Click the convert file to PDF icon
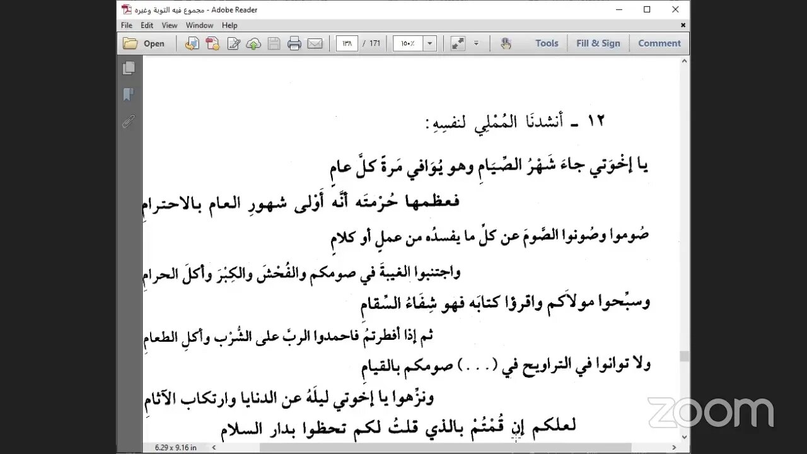 tap(192, 44)
